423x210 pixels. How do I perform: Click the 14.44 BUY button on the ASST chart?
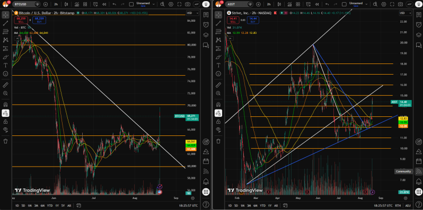252,20
